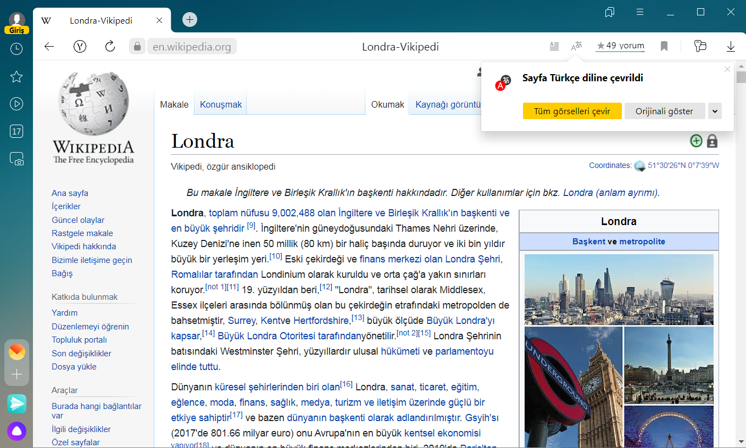Click the Yandex Y home button
The image size is (746, 448).
[80, 47]
